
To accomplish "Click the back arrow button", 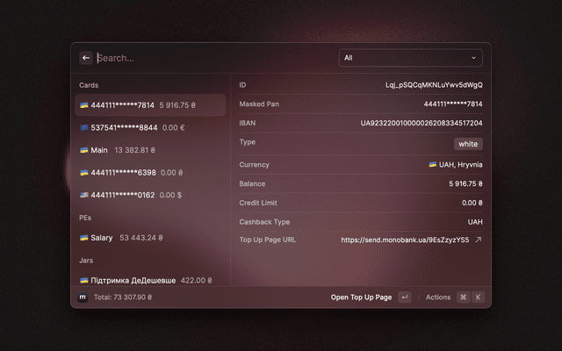I will point(86,58).
